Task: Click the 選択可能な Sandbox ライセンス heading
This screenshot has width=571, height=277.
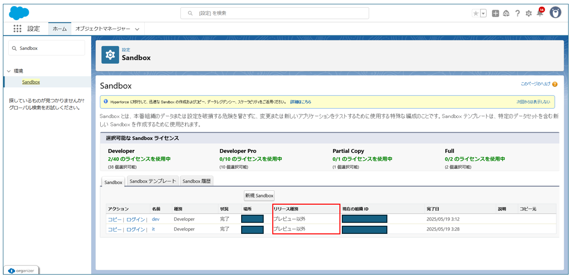Action: pos(142,138)
